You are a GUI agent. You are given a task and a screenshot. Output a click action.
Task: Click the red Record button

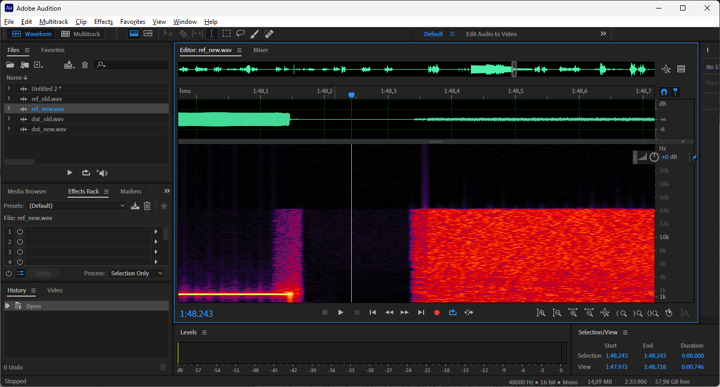(437, 313)
